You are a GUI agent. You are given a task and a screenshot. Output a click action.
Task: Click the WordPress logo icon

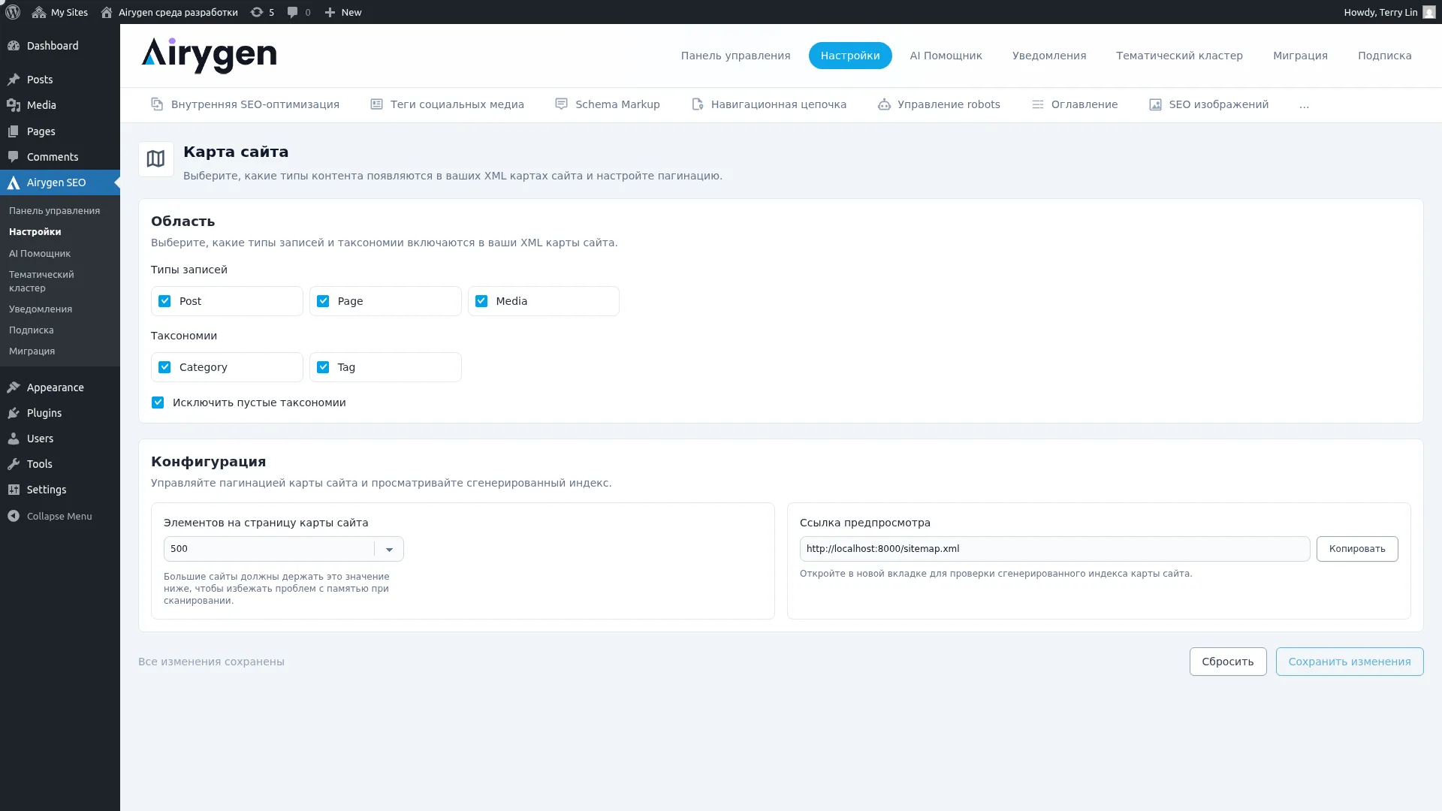click(13, 12)
